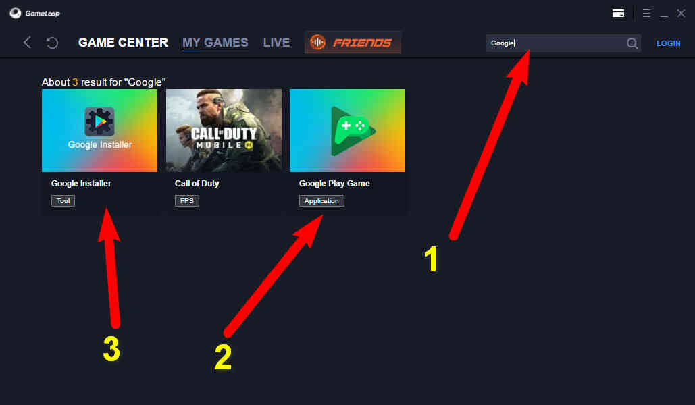Click the refresh icon beside back arrow
The width and height of the screenshot is (695, 405).
click(x=52, y=43)
